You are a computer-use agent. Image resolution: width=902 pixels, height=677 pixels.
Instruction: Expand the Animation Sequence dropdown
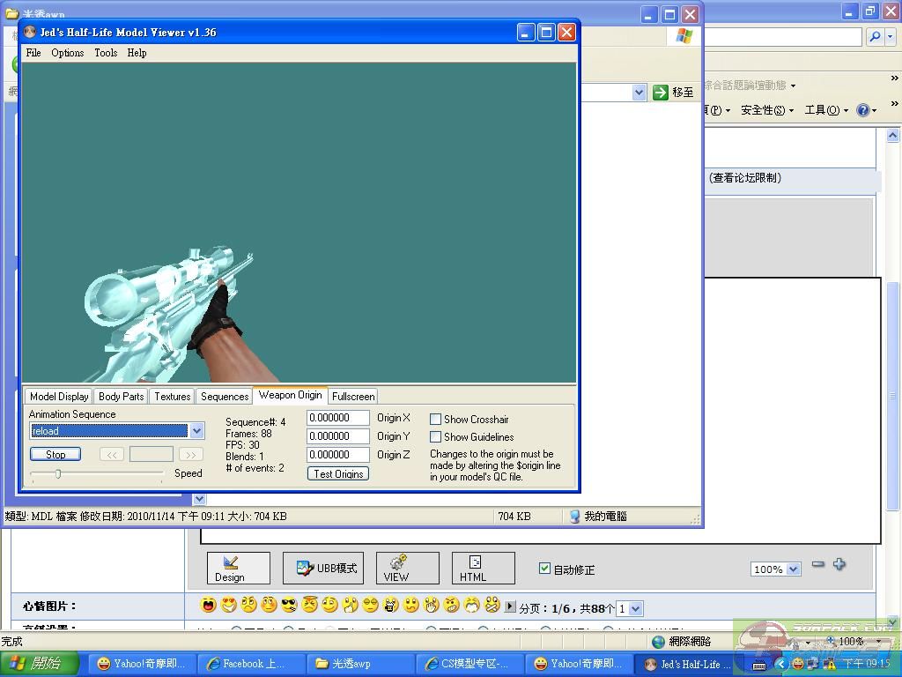[x=196, y=430]
